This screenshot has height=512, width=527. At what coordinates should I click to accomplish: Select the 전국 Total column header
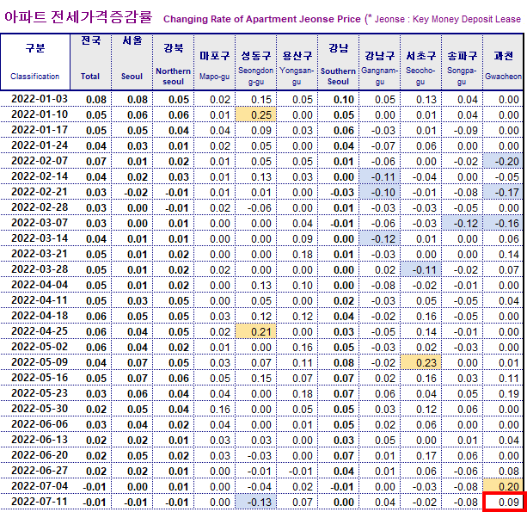(91, 62)
